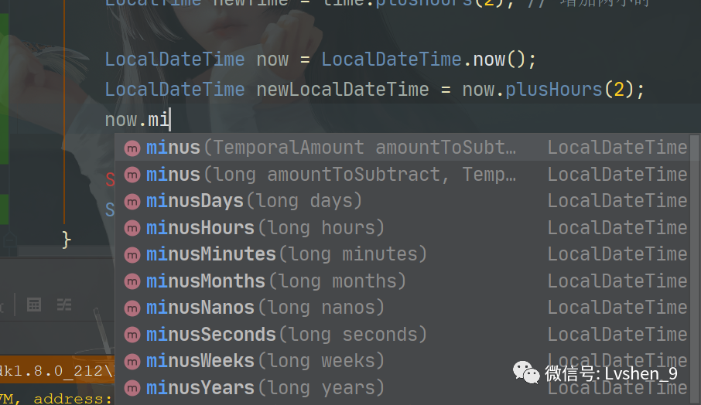Place caret after typed now.mi text

[x=170, y=120]
